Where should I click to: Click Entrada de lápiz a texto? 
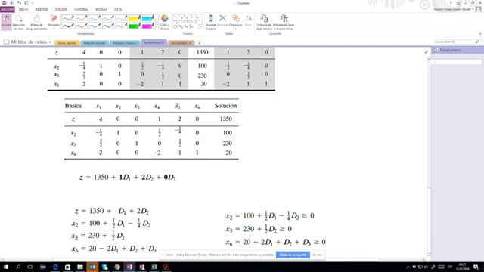264,22
